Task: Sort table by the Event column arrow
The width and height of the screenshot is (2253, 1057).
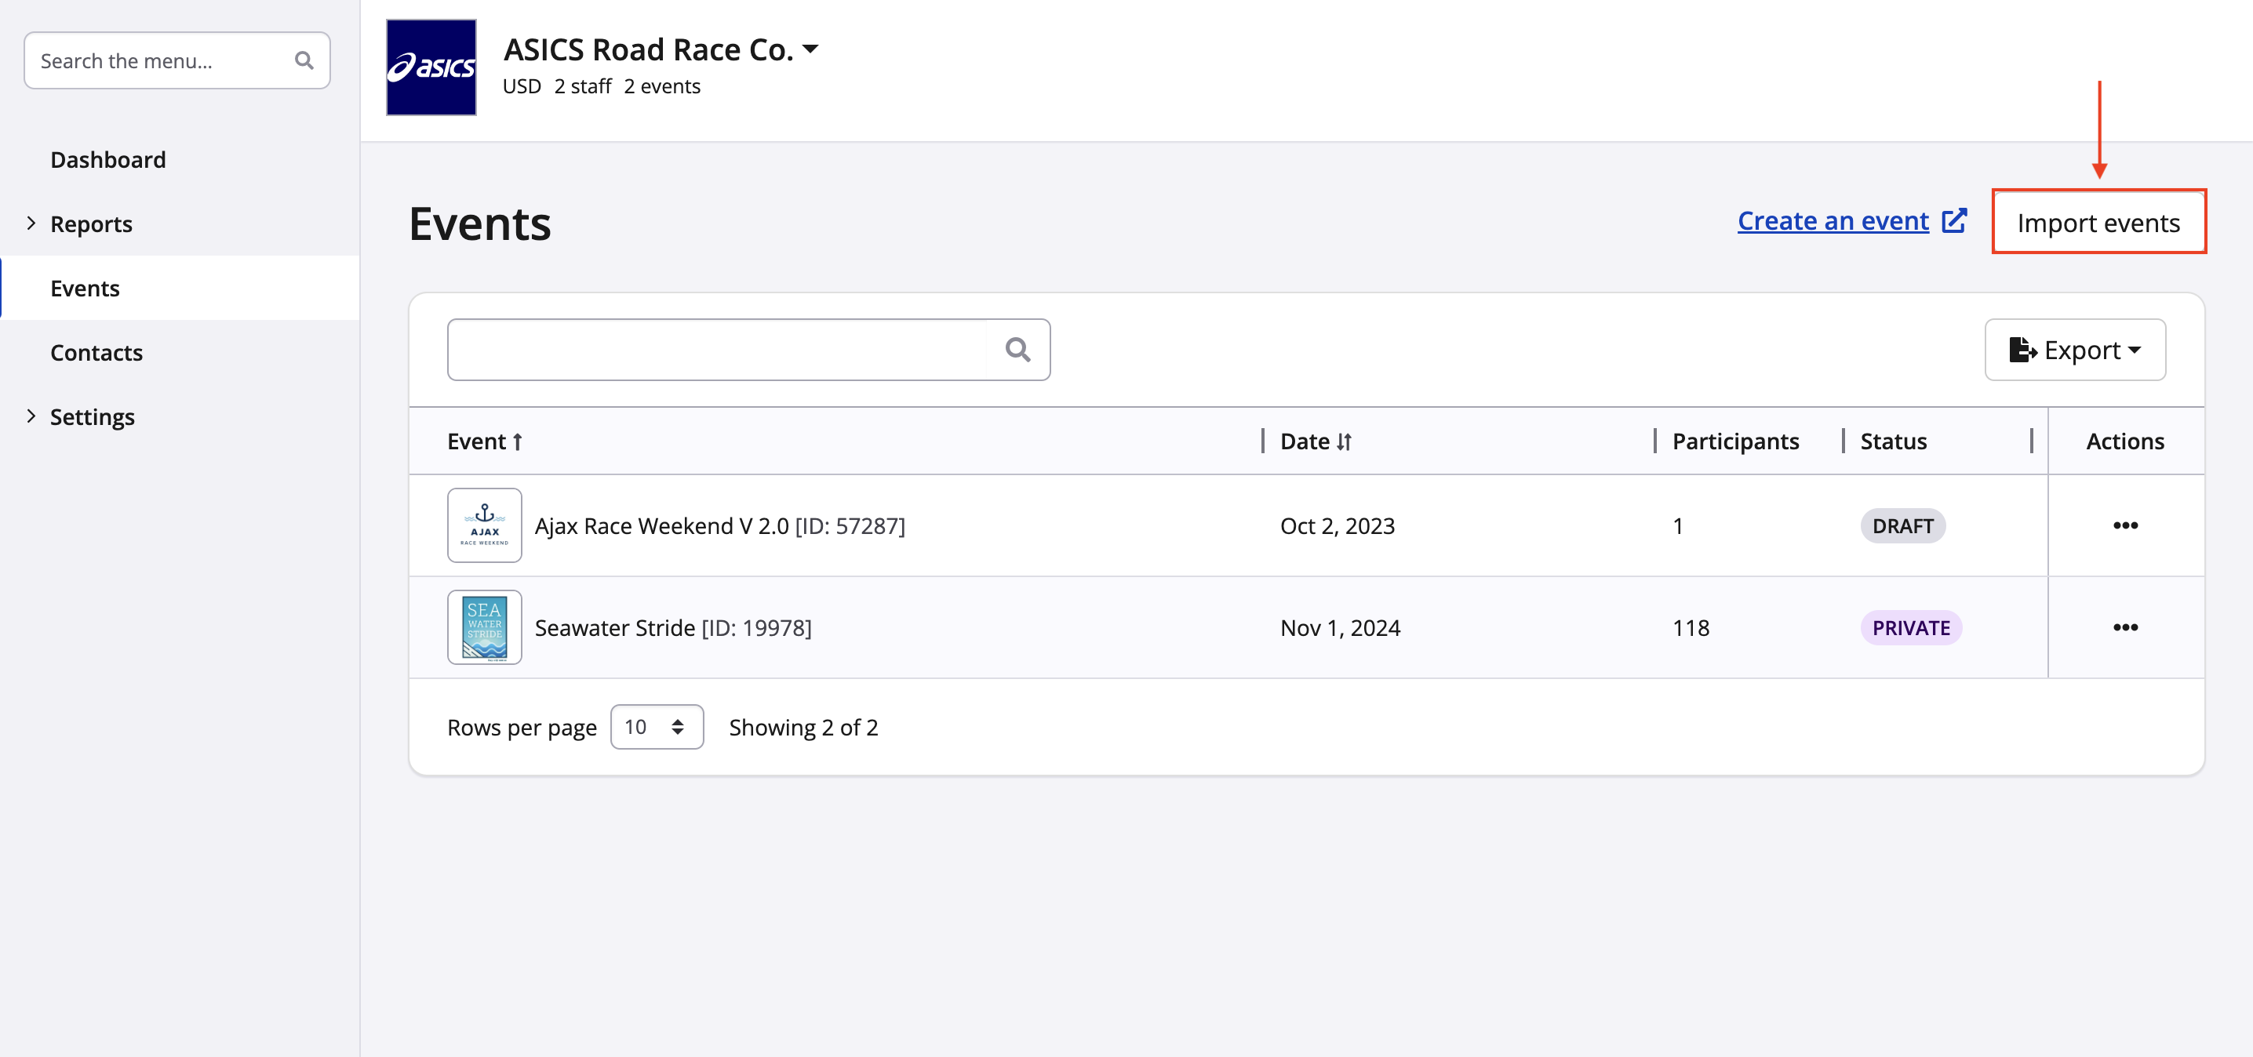Action: click(518, 442)
